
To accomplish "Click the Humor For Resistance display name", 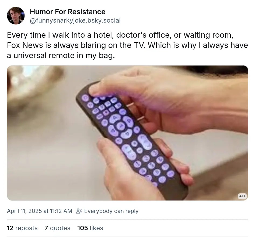I will pyautogui.click(x=68, y=12).
